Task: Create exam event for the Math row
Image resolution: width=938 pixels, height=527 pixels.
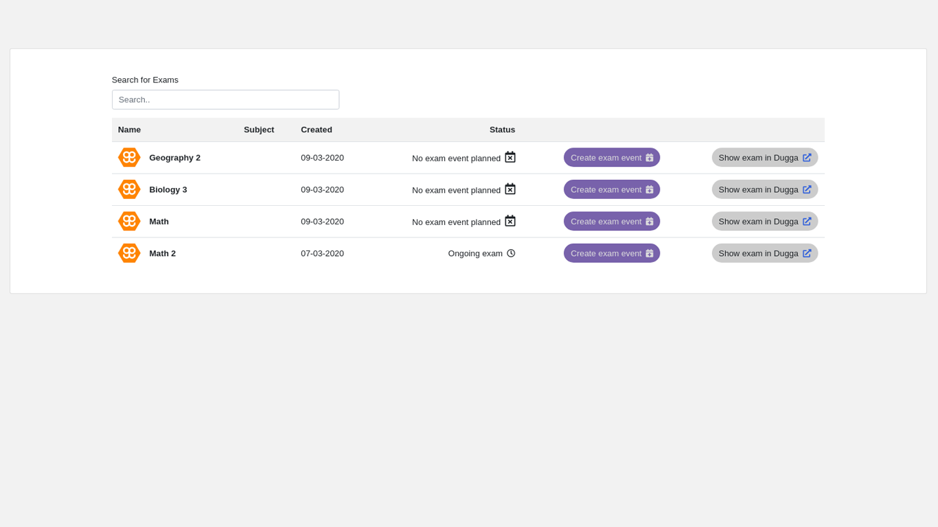Action: pos(612,221)
